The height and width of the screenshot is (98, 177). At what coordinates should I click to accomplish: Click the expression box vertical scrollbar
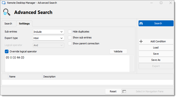click(132, 63)
